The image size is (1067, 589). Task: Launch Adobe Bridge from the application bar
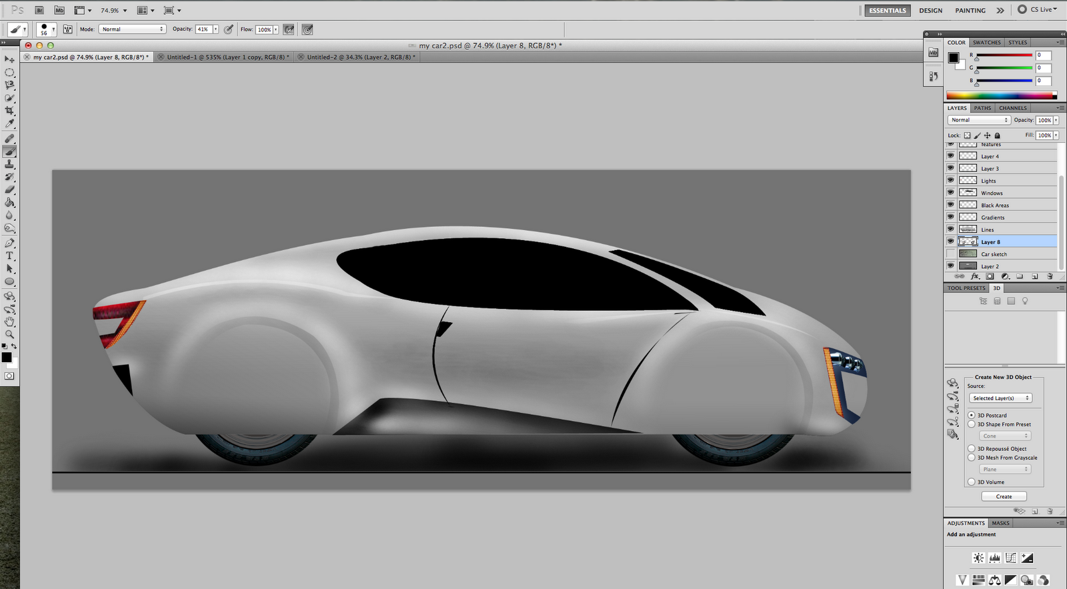click(x=39, y=10)
